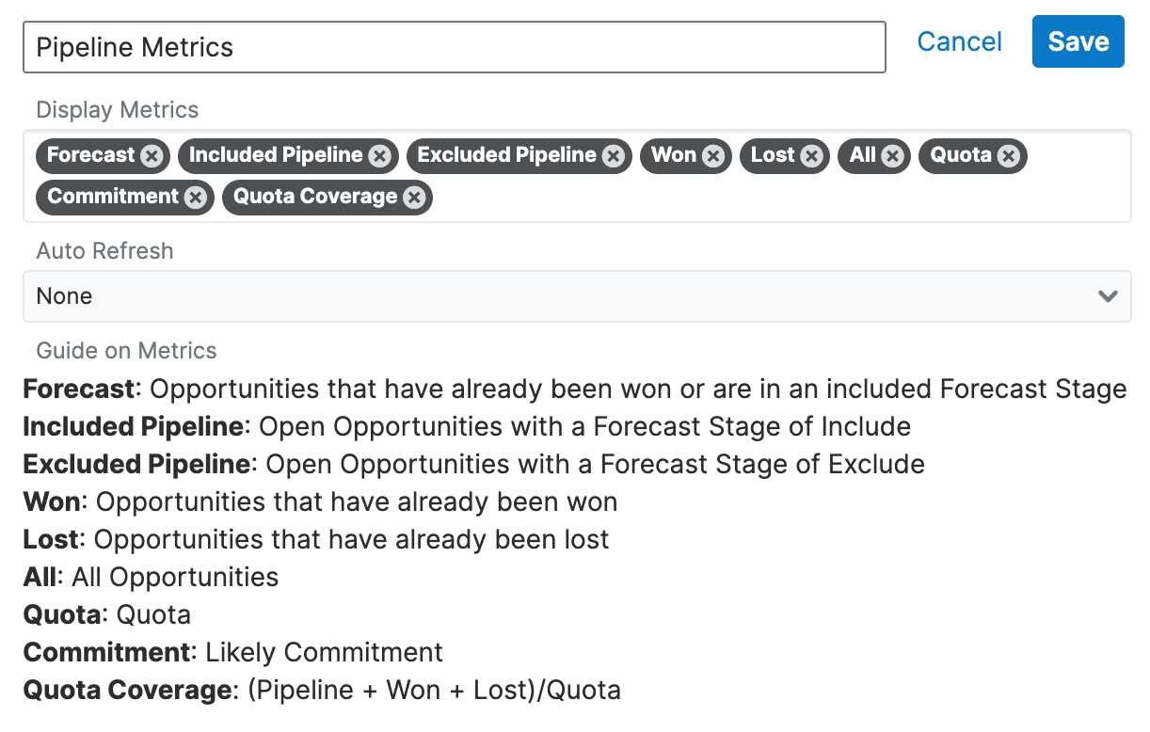Remove the Quota Coverage tag
This screenshot has height=732, width=1150.
(413, 198)
